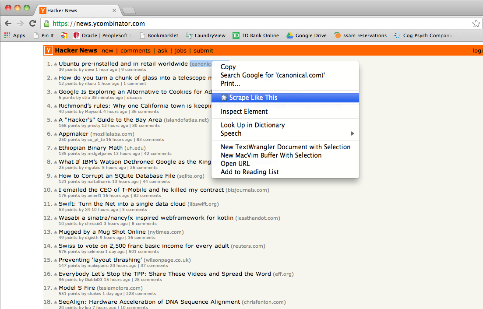Open the Apps grid bookmark icon
483x309 pixels.
click(x=7, y=35)
